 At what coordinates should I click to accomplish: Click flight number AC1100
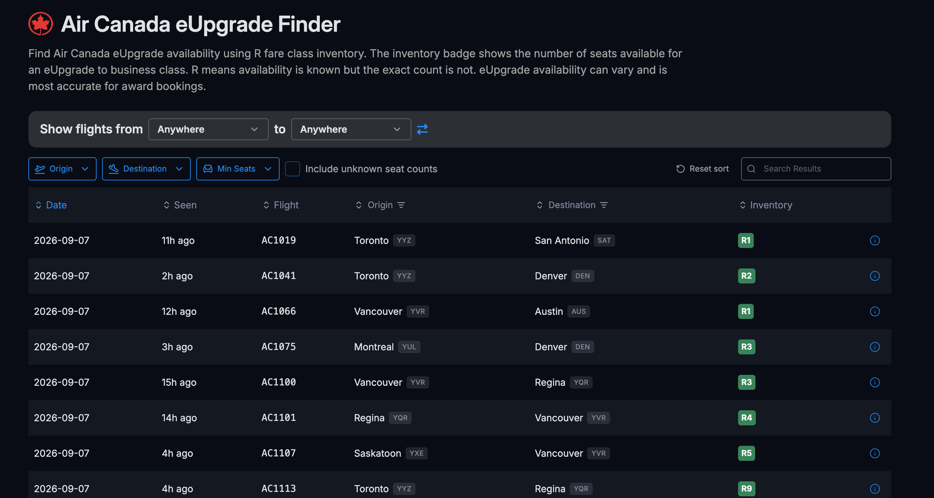(278, 382)
